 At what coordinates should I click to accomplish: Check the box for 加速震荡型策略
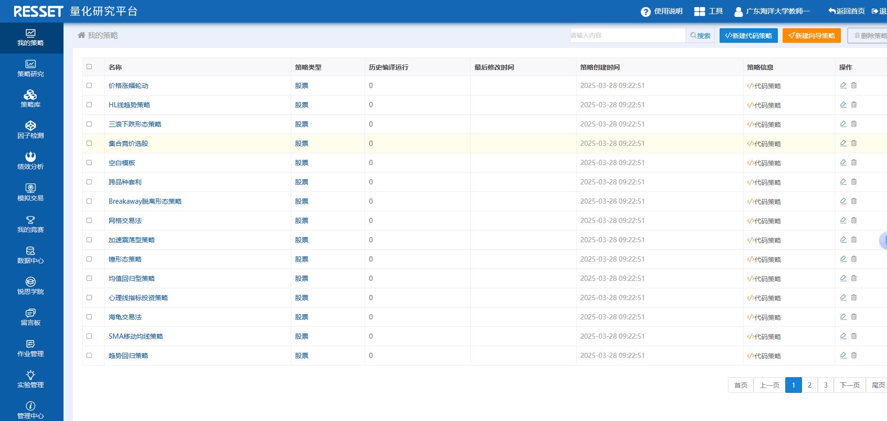pos(89,239)
